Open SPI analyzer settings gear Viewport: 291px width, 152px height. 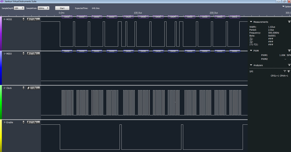coord(289,71)
